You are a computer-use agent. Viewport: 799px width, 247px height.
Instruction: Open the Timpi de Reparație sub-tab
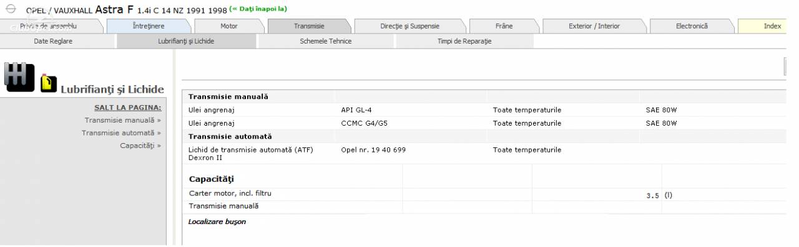464,40
